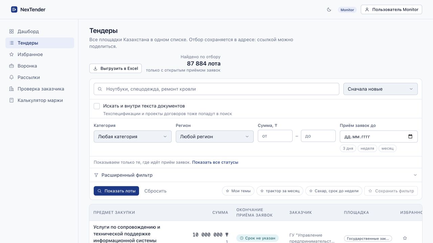Click the NexTender logo icon
The width and height of the screenshot is (433, 243).
14,9
